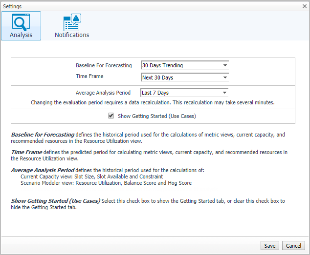310x255 pixels.
Task: Open the Notifications tab label
Action: pyautogui.click(x=72, y=35)
